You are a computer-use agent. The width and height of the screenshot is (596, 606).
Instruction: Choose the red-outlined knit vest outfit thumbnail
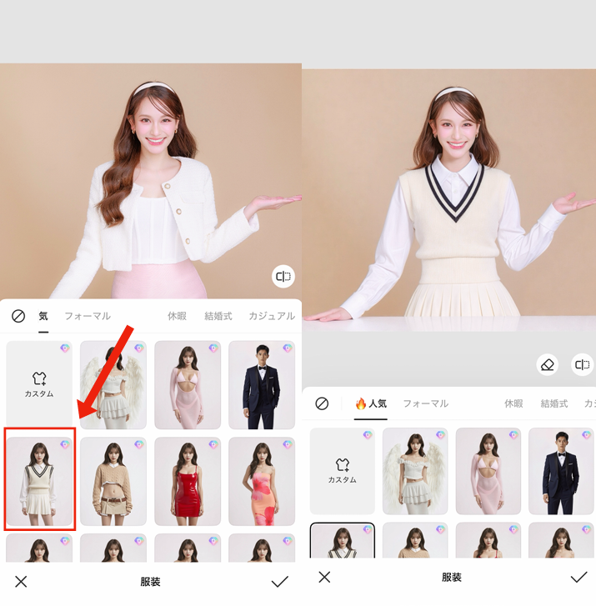(x=39, y=480)
